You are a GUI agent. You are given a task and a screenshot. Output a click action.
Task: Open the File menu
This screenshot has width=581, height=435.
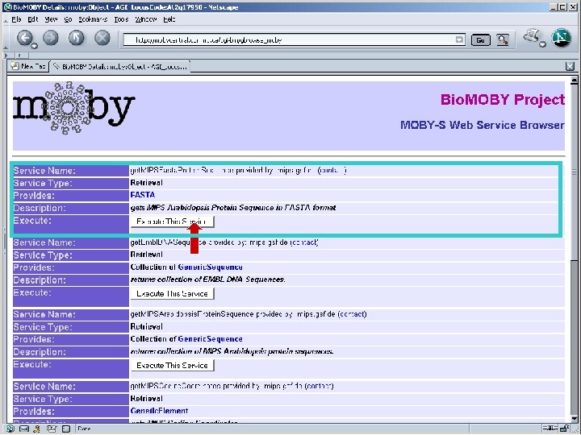pos(16,19)
